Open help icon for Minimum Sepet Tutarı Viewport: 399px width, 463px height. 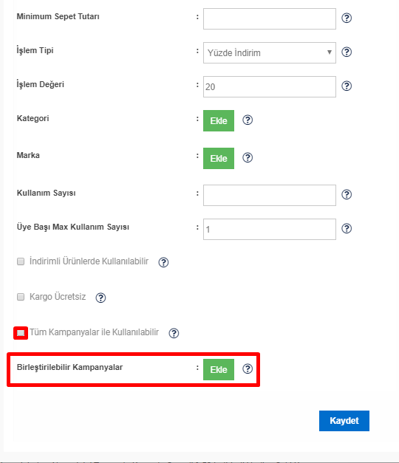(347, 18)
